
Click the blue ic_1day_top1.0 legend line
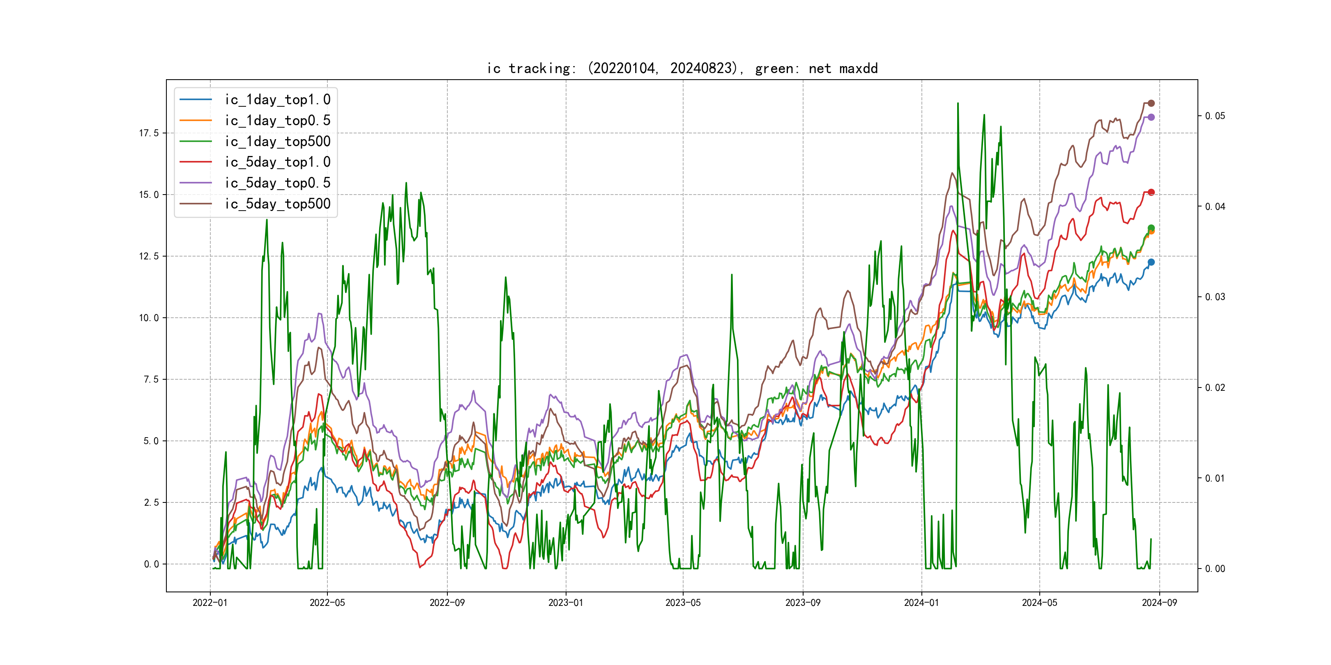click(x=195, y=100)
